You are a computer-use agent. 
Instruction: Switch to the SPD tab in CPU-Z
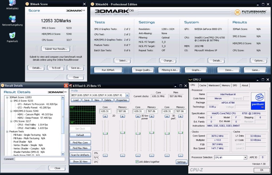235,85
